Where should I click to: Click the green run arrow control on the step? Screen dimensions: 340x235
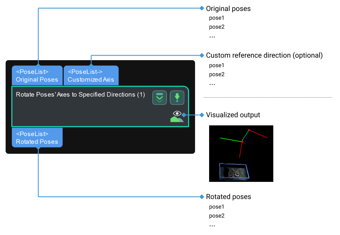(x=177, y=98)
